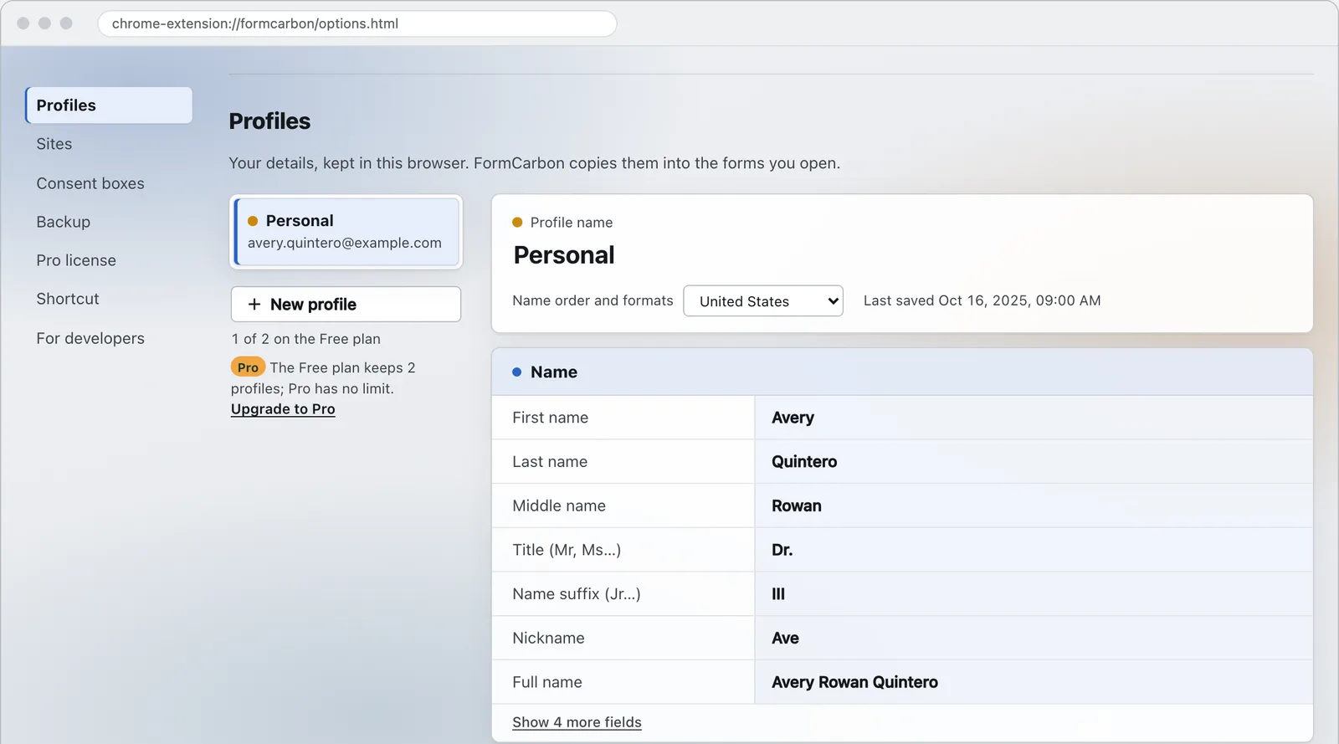Edit the Full name value Avery Rowan Quintero
Viewport: 1339px width, 744px height.
[1034, 682]
